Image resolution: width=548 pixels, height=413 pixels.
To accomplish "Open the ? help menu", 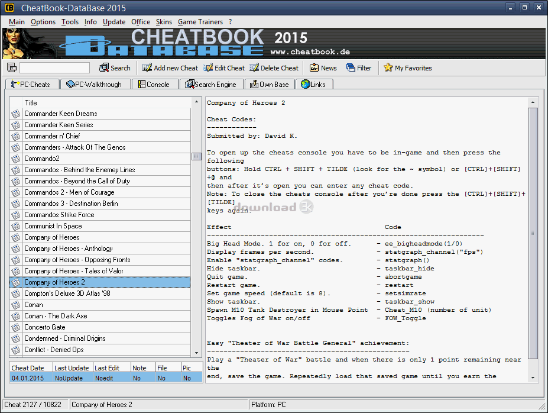I will coord(231,22).
